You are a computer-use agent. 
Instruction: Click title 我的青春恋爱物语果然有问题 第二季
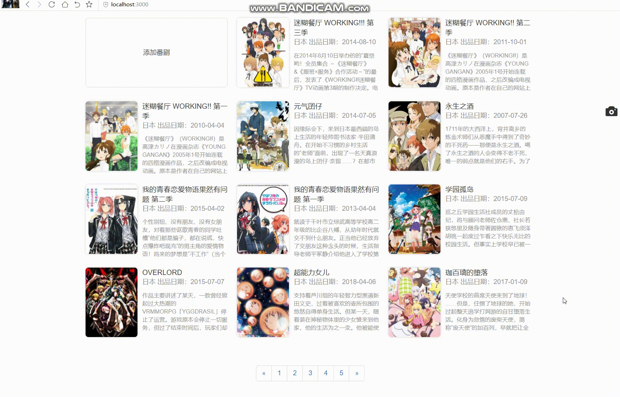click(x=185, y=194)
